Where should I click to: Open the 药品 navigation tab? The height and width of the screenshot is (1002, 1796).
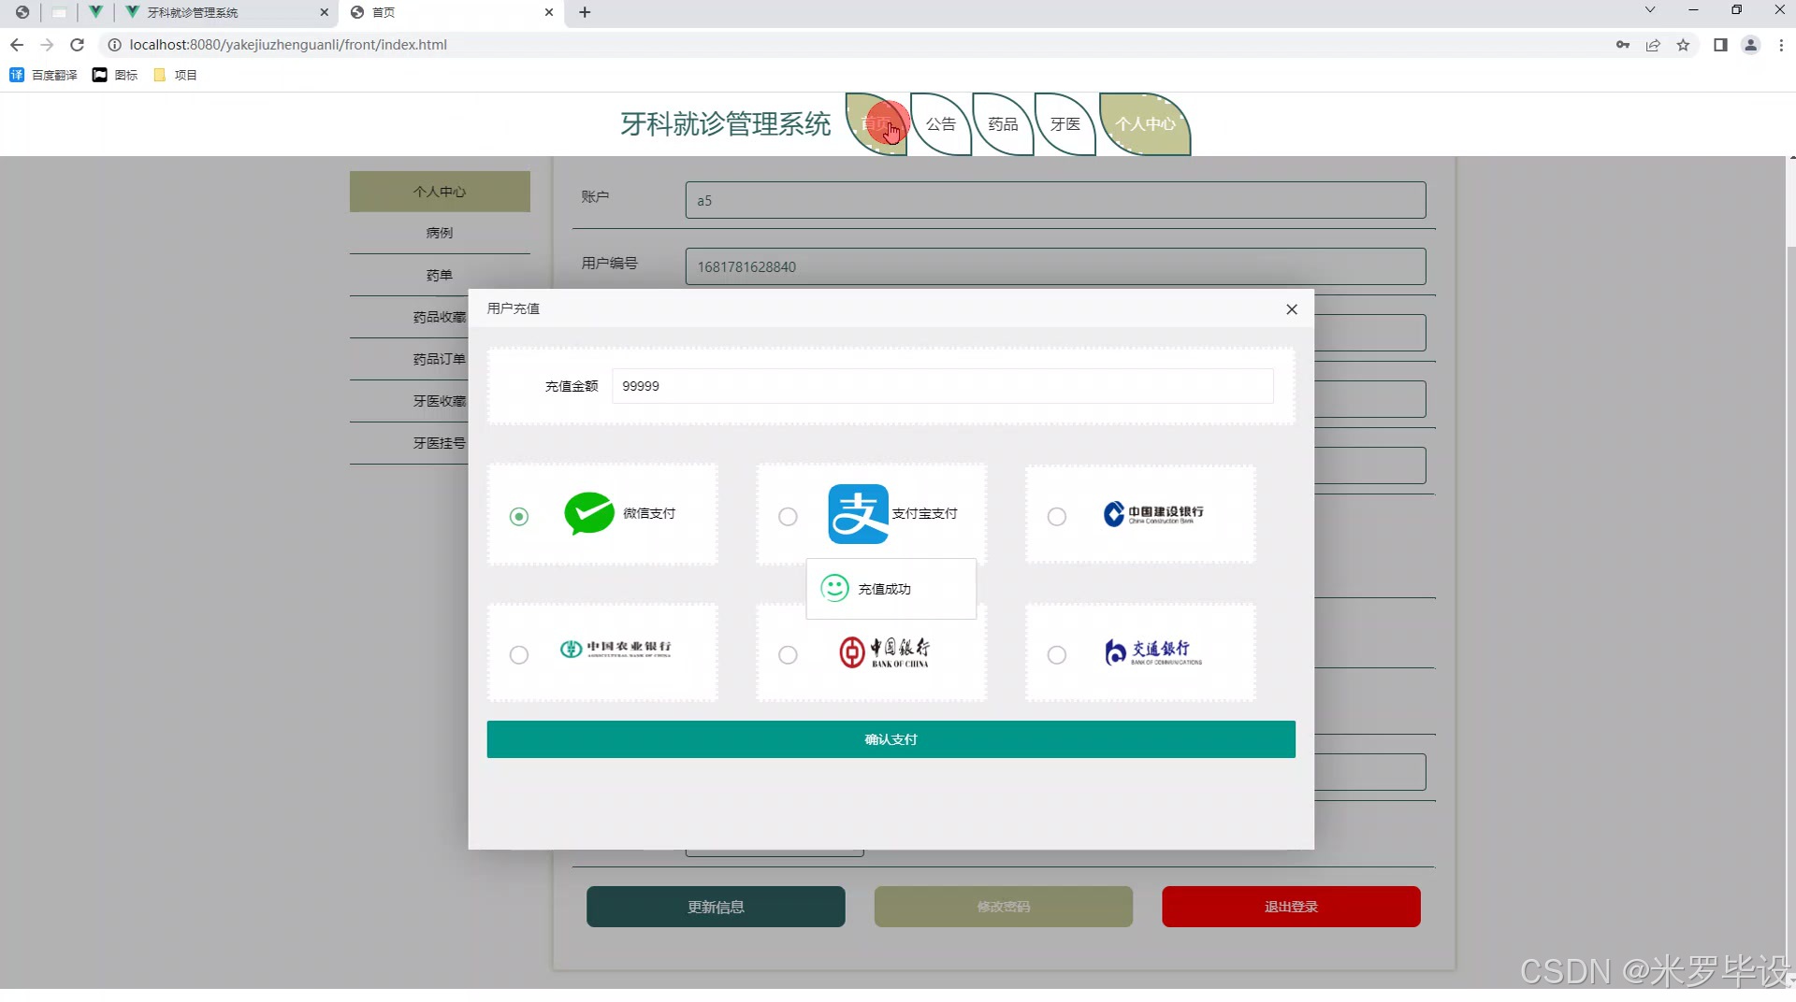click(1003, 124)
